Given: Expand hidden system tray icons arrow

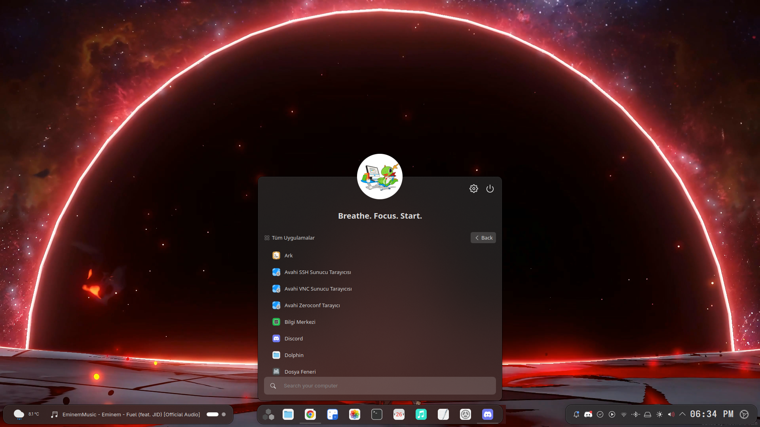Looking at the screenshot, I should point(682,414).
